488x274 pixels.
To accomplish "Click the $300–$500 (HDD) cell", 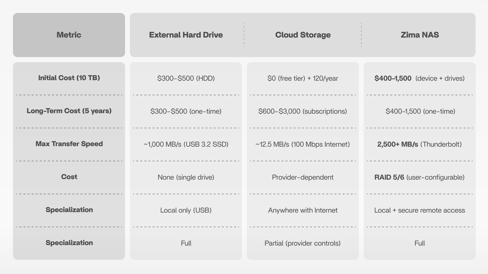I will tap(186, 78).
